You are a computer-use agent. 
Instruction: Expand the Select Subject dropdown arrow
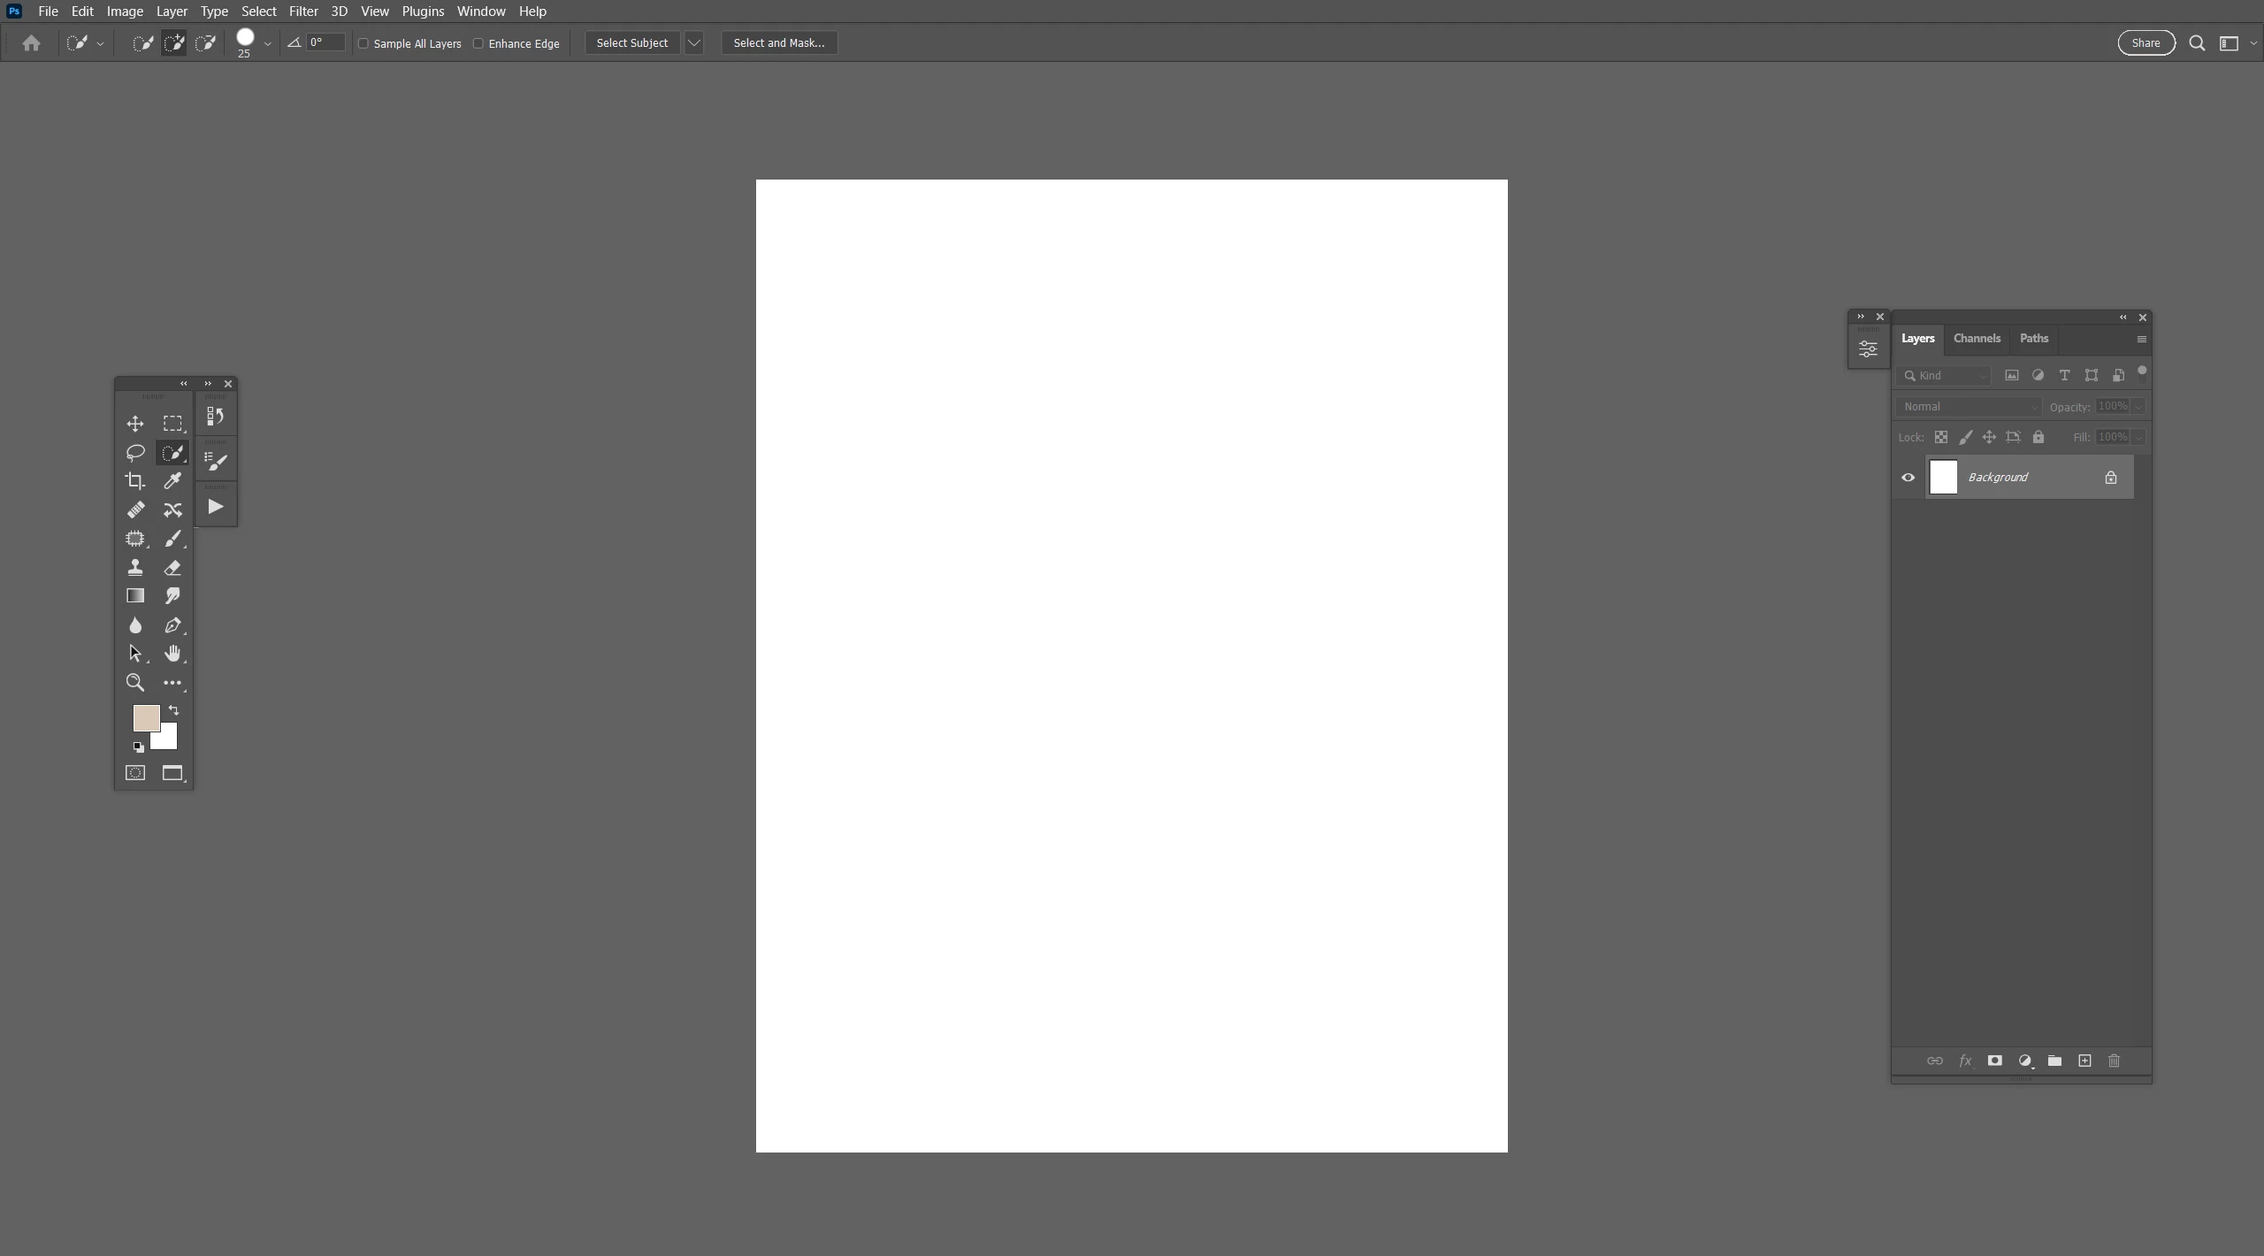pyautogui.click(x=694, y=43)
